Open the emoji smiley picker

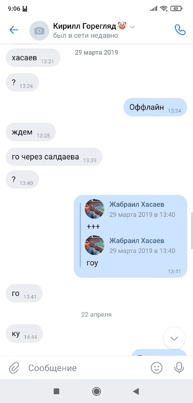(157, 368)
